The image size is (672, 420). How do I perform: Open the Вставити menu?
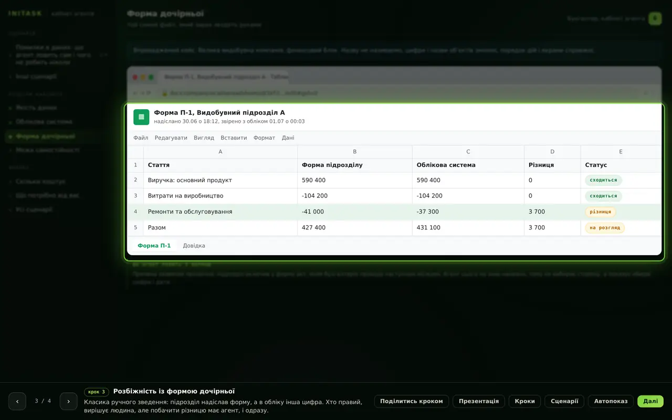click(234, 138)
